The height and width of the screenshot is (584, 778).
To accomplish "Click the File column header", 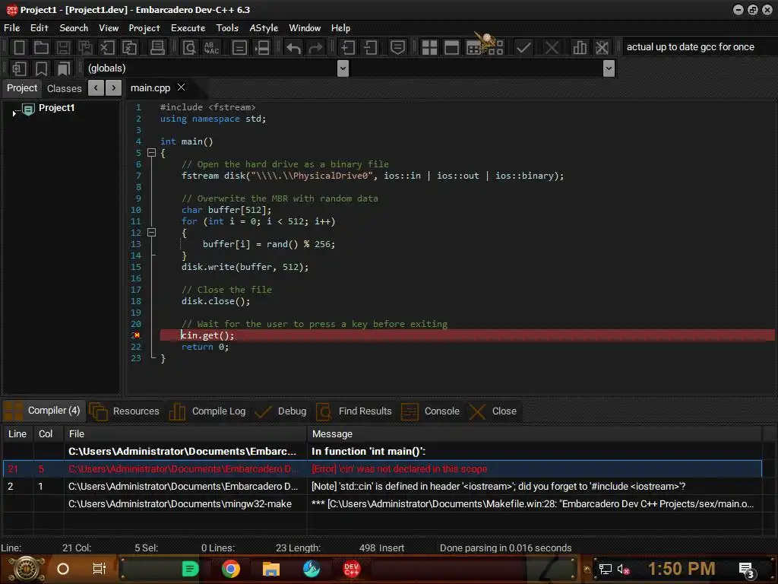I will [185, 434].
